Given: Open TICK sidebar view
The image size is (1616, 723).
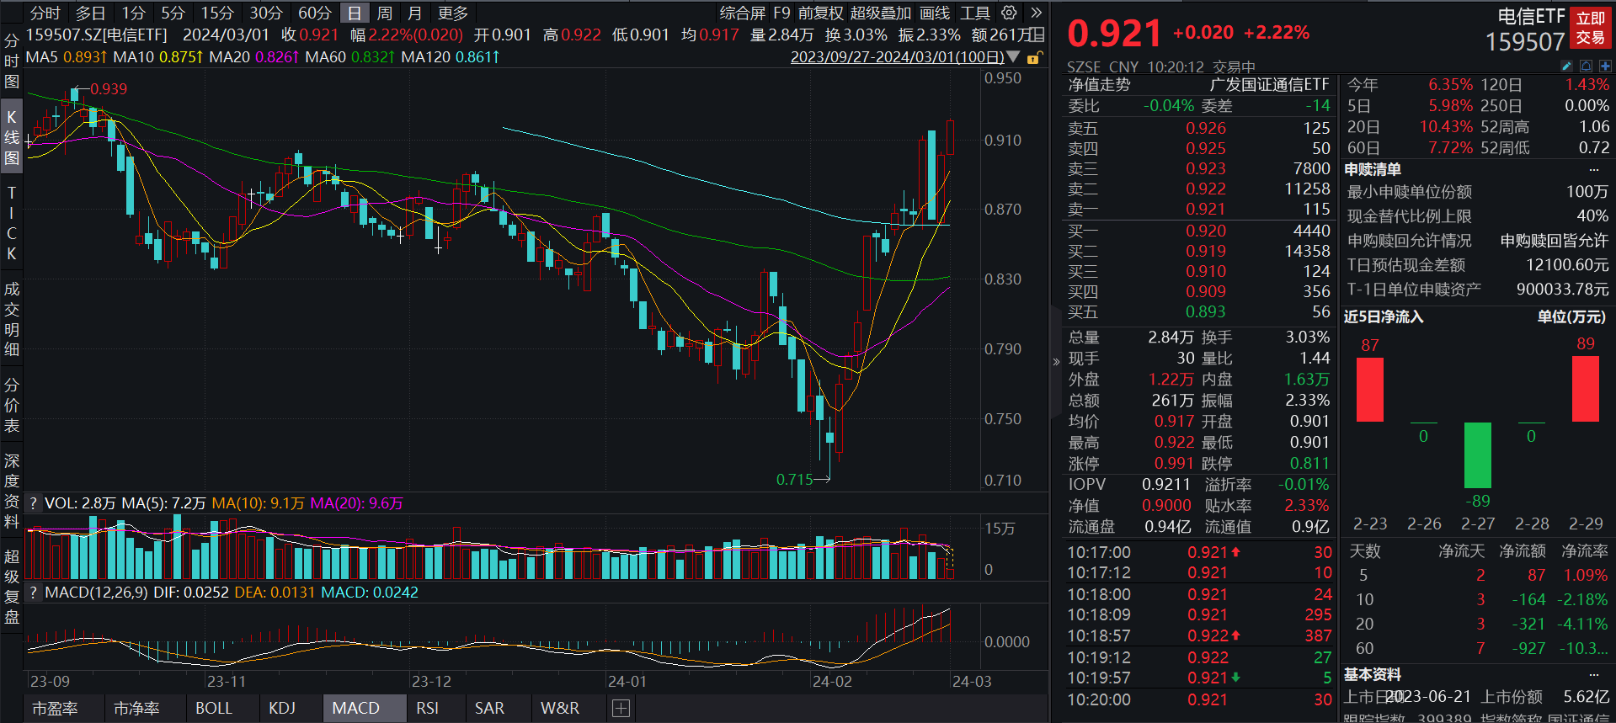Looking at the screenshot, I should pos(12,223).
